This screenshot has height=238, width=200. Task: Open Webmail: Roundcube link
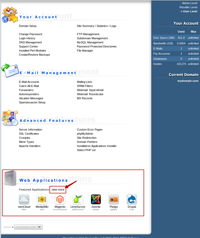pyautogui.click(x=90, y=94)
